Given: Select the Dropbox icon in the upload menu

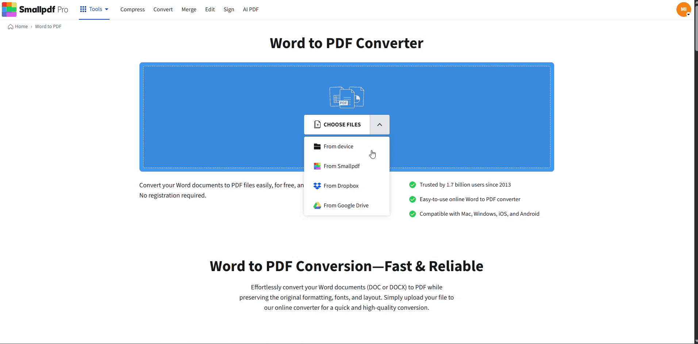Looking at the screenshot, I should tap(317, 185).
